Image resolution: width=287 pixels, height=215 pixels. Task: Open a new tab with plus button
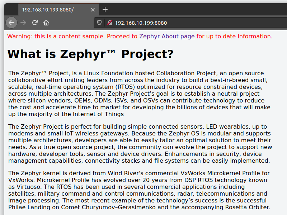coord(105,9)
